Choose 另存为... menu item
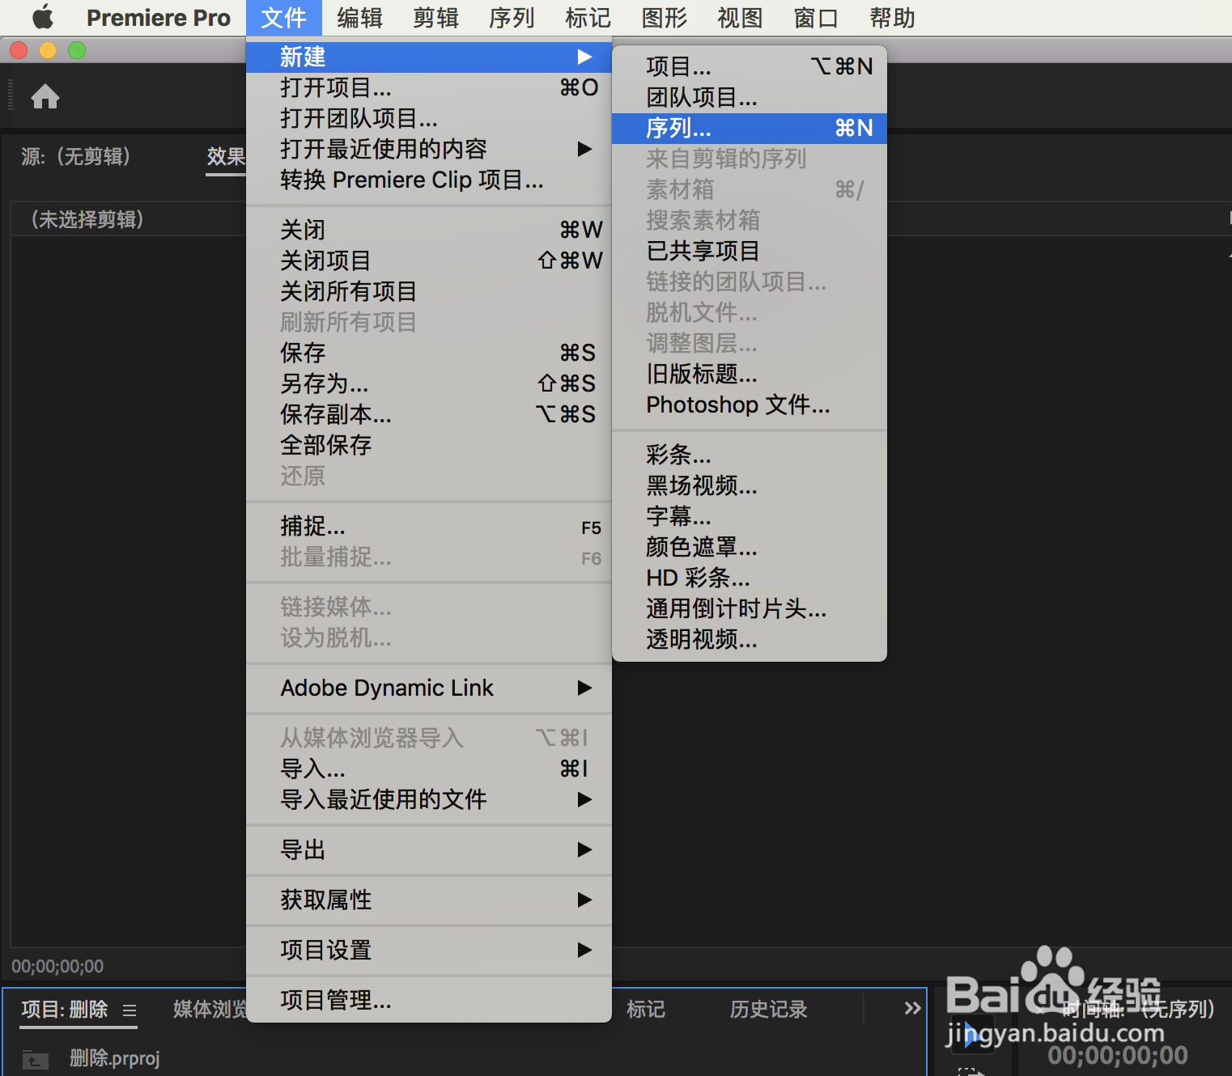The width and height of the screenshot is (1232, 1076). pyautogui.click(x=429, y=383)
